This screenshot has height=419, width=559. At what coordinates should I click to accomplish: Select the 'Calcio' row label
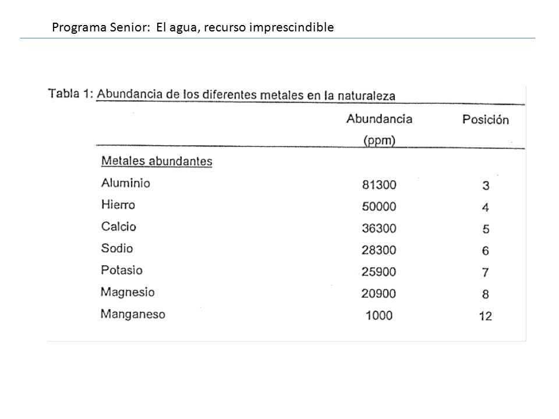click(x=118, y=226)
